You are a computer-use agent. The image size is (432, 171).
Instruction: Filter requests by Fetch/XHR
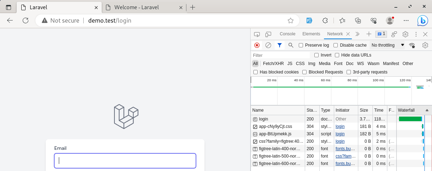click(273, 64)
